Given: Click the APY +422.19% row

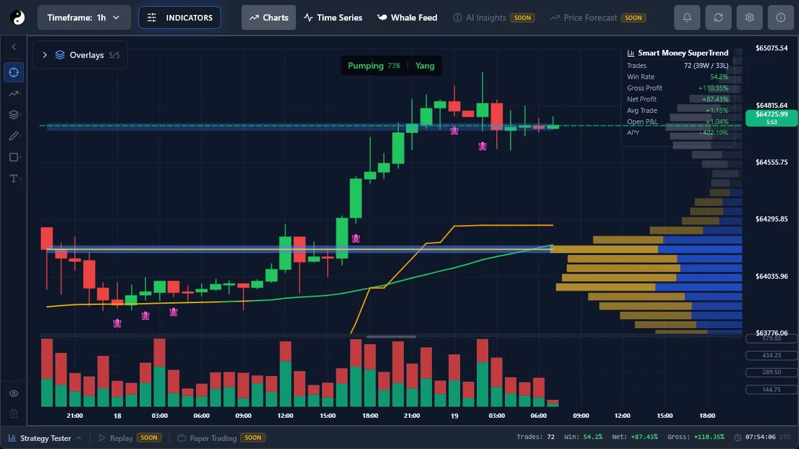Looking at the screenshot, I should tap(678, 133).
